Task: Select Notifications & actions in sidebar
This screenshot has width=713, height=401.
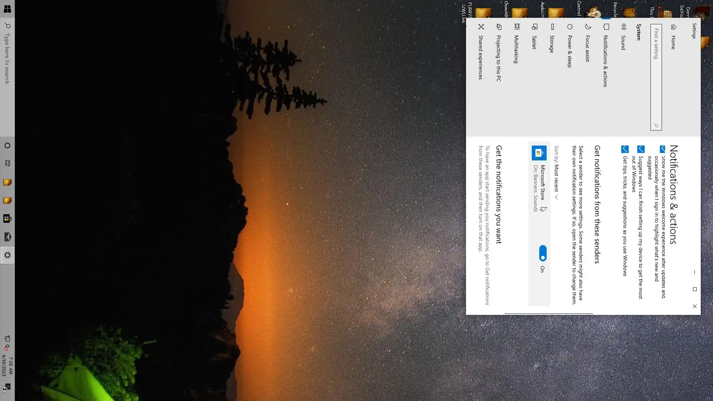Action: pyautogui.click(x=605, y=61)
